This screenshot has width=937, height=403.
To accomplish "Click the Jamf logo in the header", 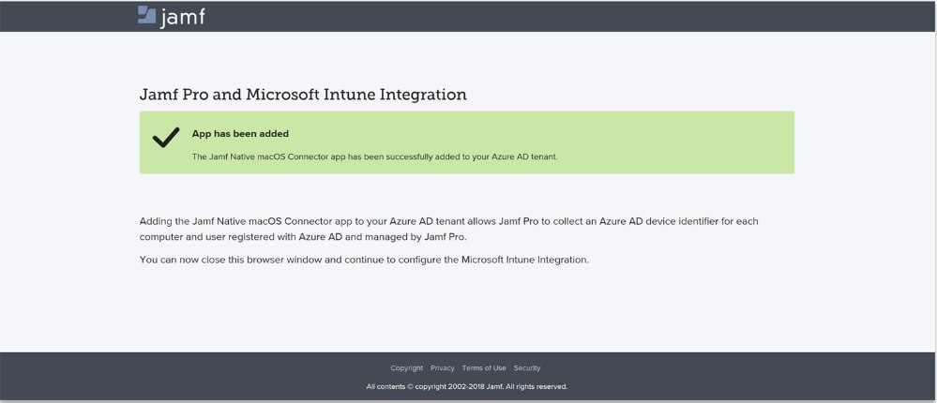I will [171, 16].
